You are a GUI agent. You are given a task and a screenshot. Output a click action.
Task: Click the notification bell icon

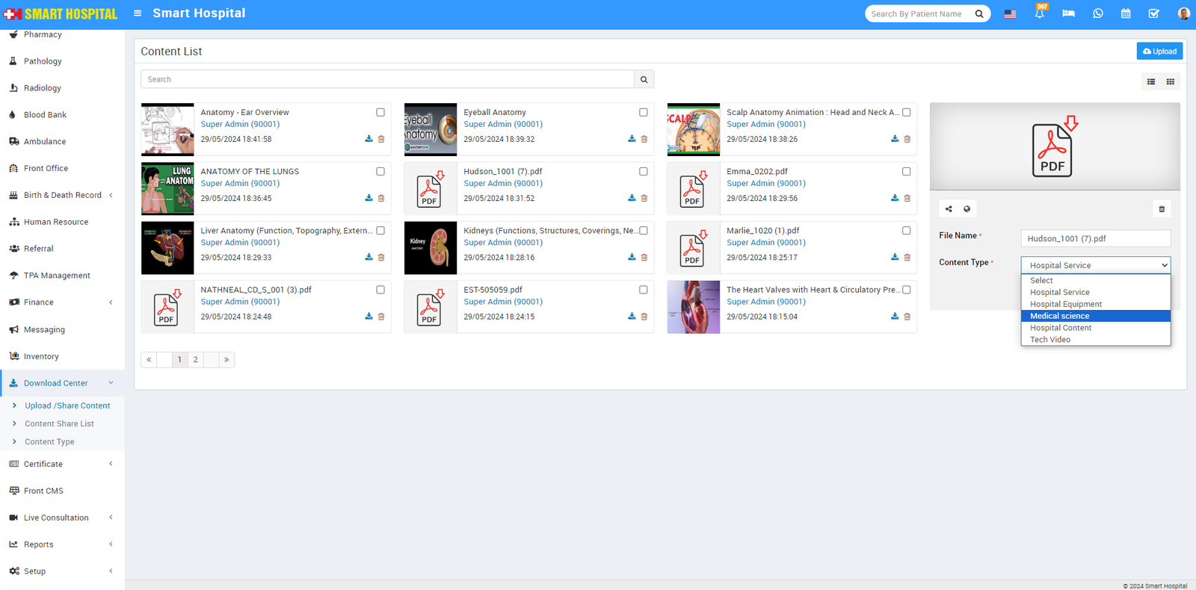(1039, 13)
